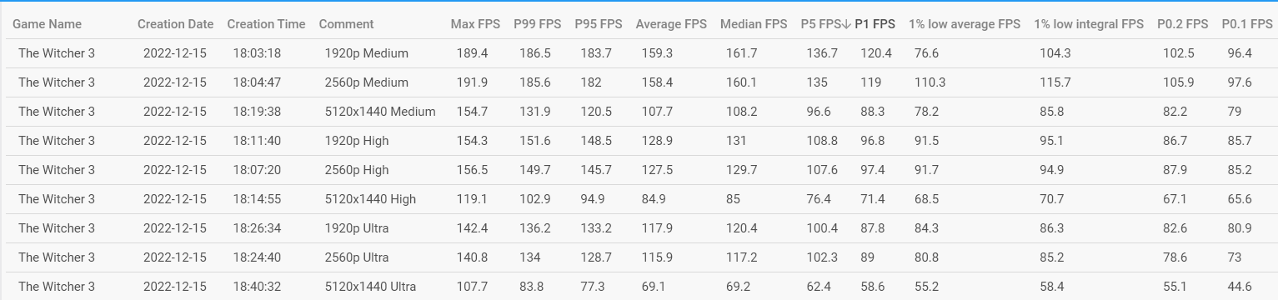Select the 5120x1440 Medium record

point(639,112)
